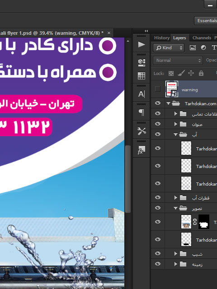The width and height of the screenshot is (217, 289).
Task: Click the قطرات آب folder name
Action: click(201, 198)
